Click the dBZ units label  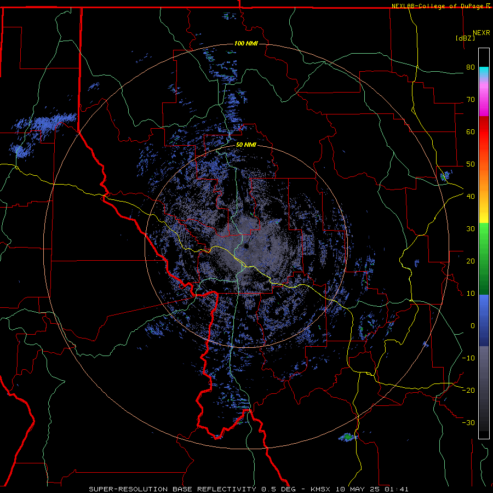[465, 38]
